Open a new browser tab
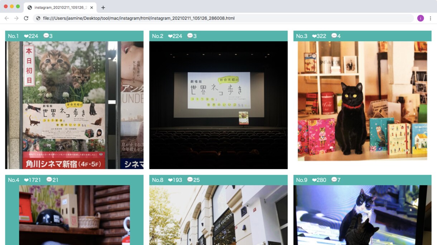Viewport: 437px width, 245px height. (103, 8)
